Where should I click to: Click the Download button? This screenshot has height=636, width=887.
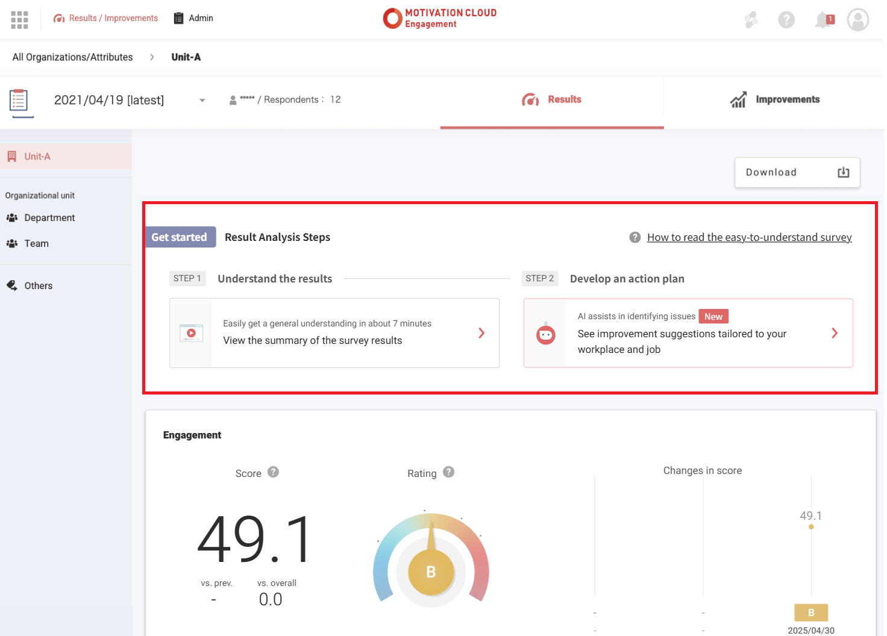pyautogui.click(x=797, y=173)
